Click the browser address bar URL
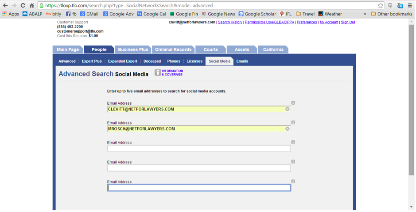This screenshot has height=212, width=416. (x=129, y=5)
